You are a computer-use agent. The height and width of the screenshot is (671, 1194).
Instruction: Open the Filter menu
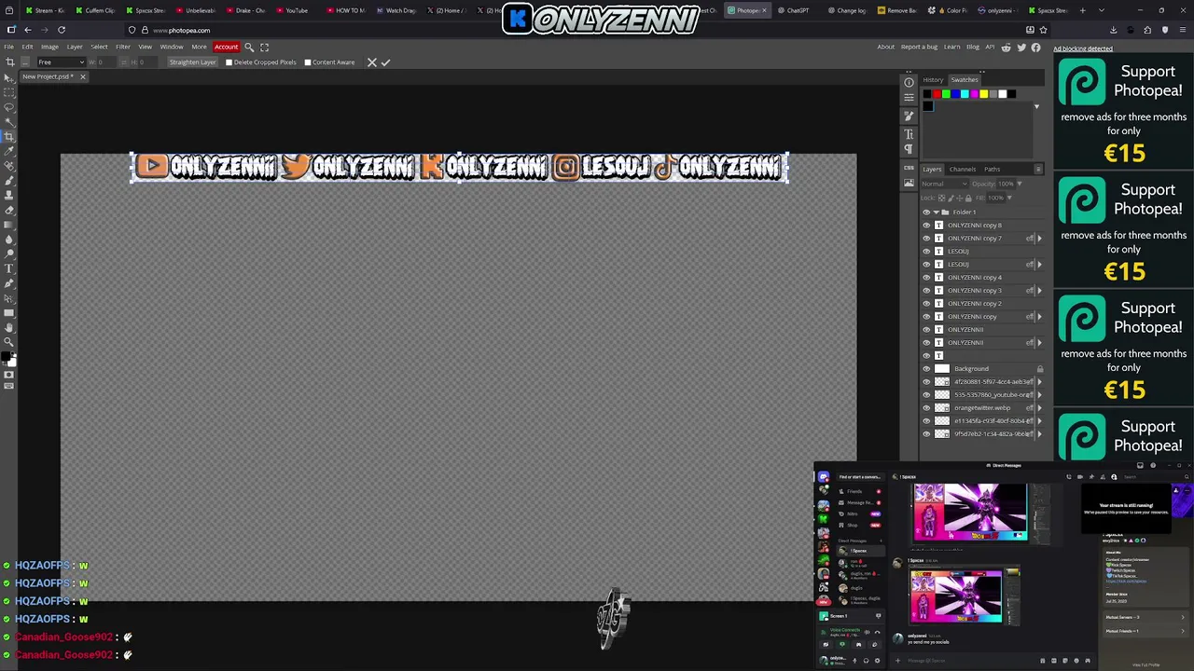coord(122,47)
